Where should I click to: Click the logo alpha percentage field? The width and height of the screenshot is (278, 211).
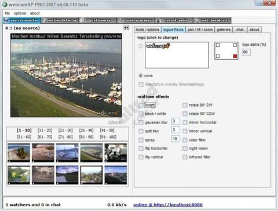click(x=246, y=52)
